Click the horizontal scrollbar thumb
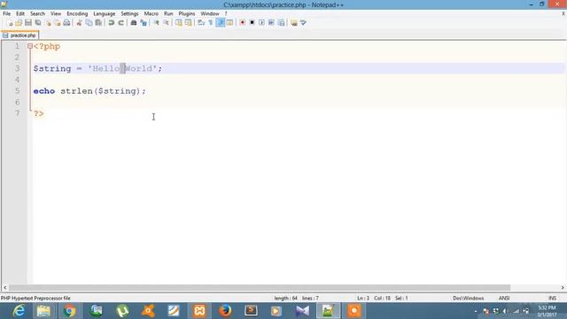 click(x=260, y=287)
